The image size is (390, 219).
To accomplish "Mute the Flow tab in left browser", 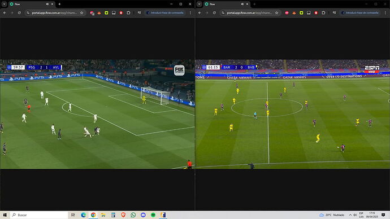I will click(47, 4).
